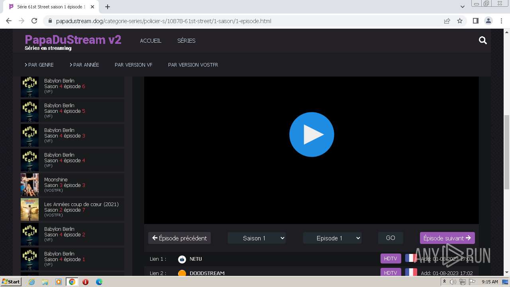Screen dimensions: 510x287
Task: Select the NETU link
Action: coord(196,259)
